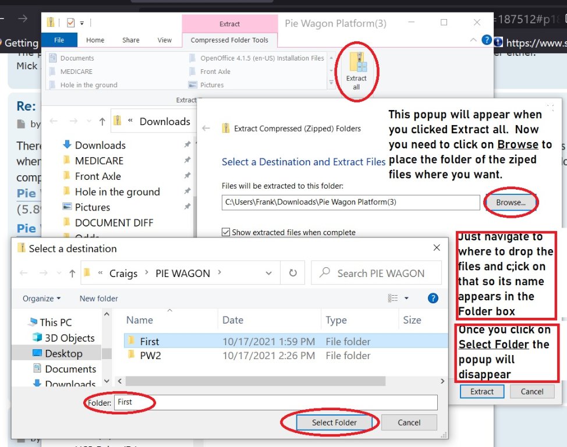Click the help icon in destination dialog

(433, 298)
